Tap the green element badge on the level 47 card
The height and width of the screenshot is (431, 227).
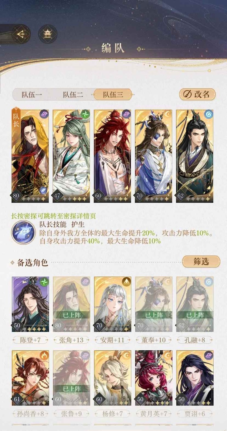click(85, 114)
